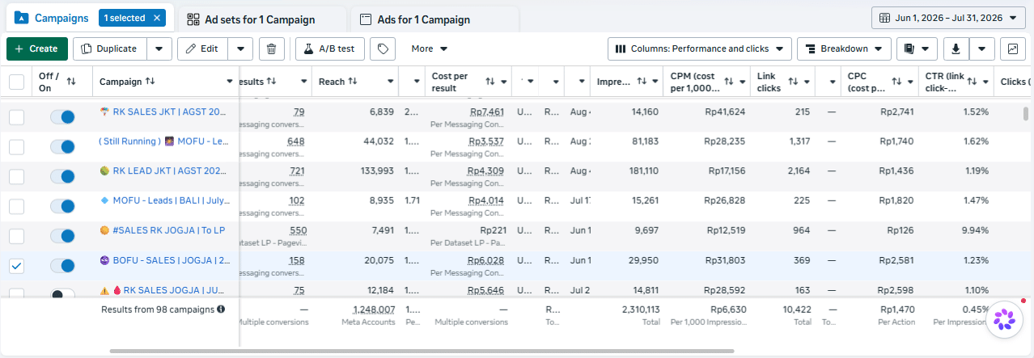Image resolution: width=1034 pixels, height=358 pixels.
Task: Click the 648 results value
Action: pyautogui.click(x=295, y=141)
